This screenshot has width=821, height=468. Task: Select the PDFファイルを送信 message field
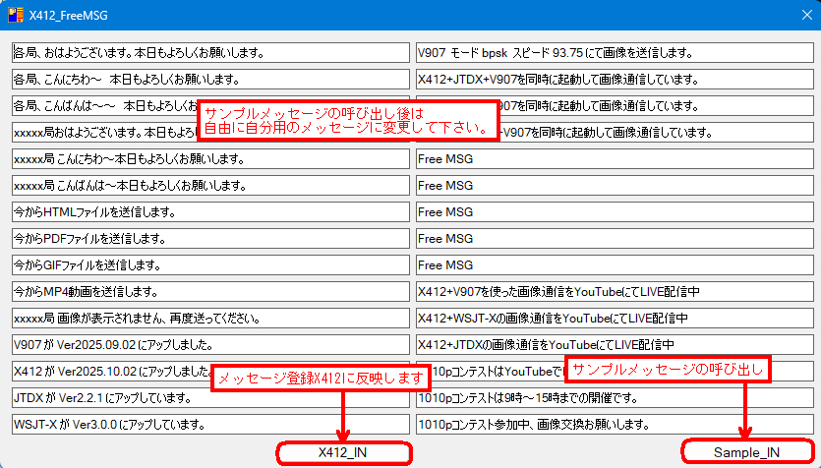click(210, 238)
